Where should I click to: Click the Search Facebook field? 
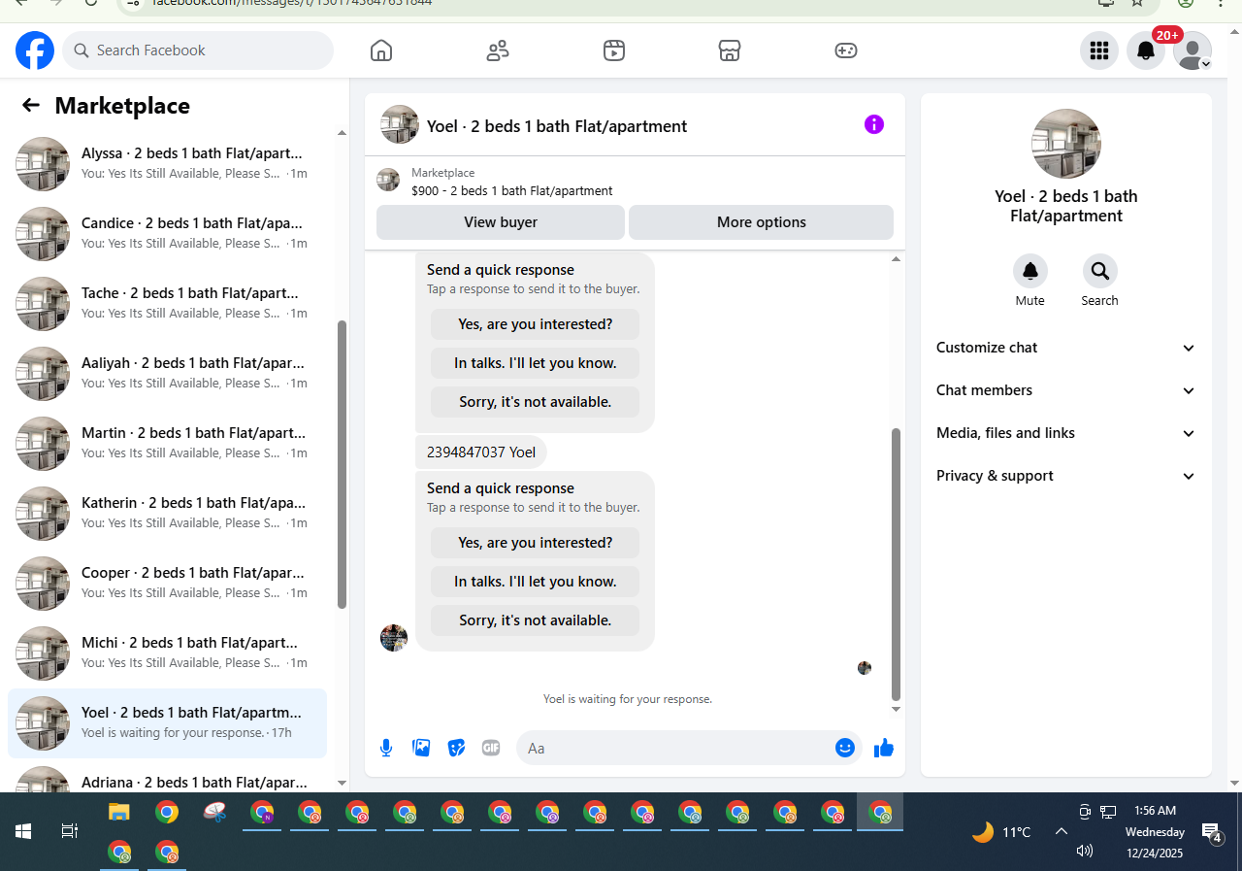click(x=198, y=50)
